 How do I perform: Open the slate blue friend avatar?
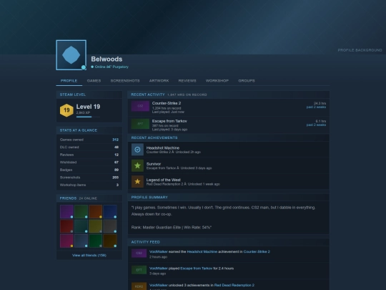(x=81, y=241)
